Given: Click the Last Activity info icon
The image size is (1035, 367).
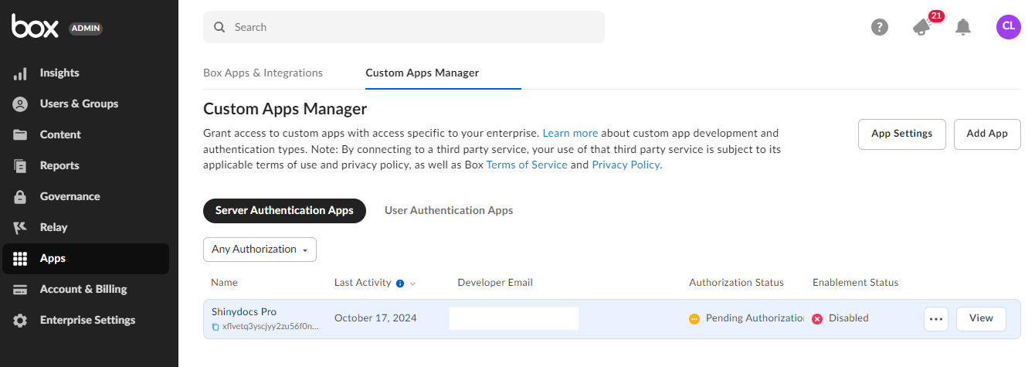Looking at the screenshot, I should click(x=400, y=284).
